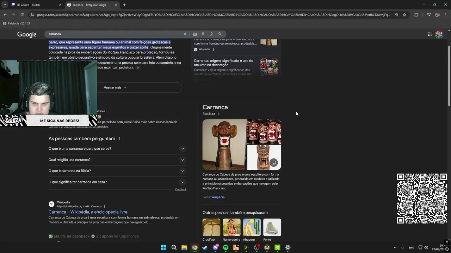Viewport: 451px width, 253px height.
Task: Open the Extensions puzzle icon
Action: 416,15
